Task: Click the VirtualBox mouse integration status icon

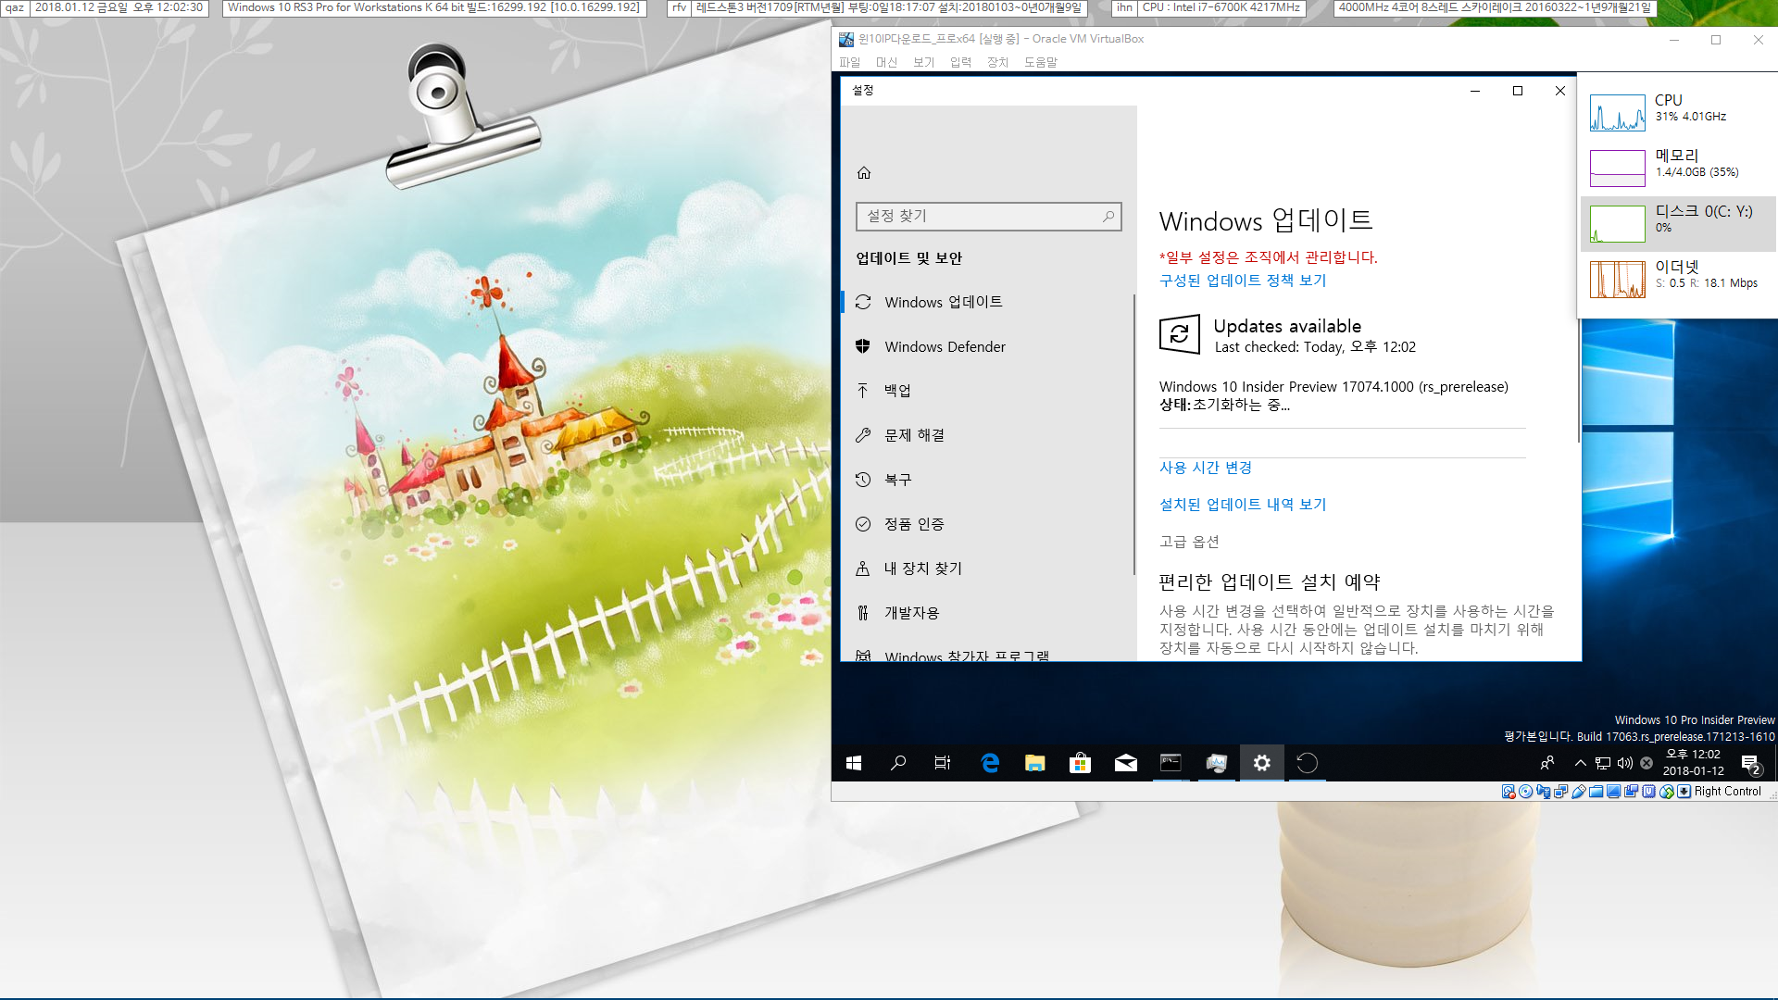Action: coord(1667,792)
